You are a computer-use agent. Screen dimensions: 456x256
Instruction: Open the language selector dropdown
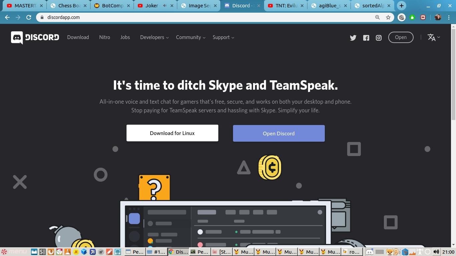(434, 37)
